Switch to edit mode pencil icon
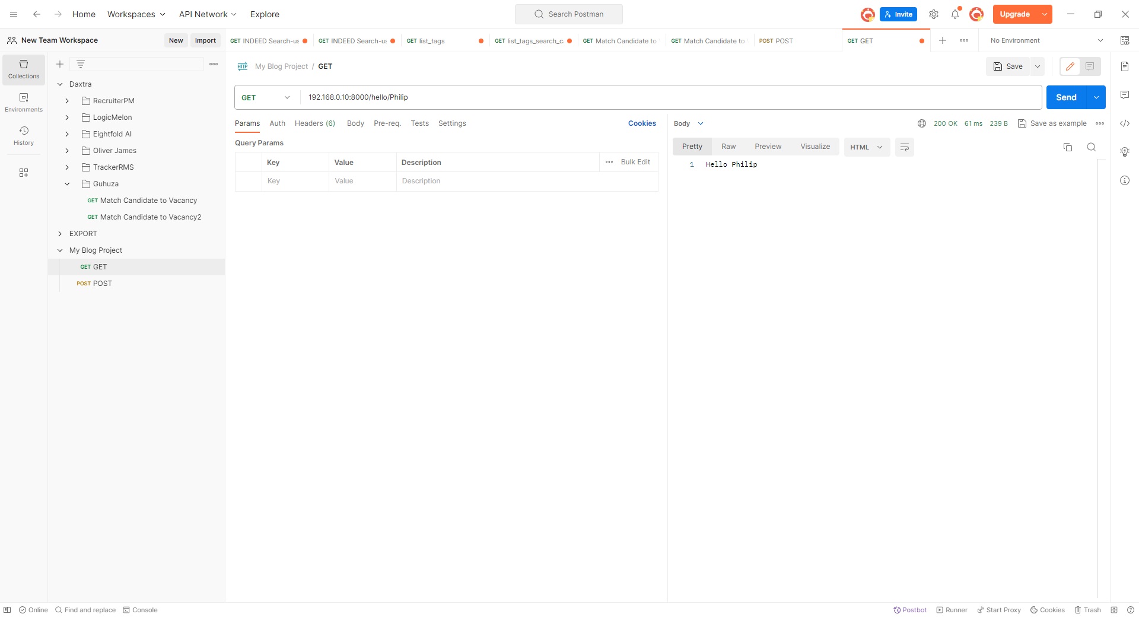This screenshot has width=1139, height=617. coord(1070,66)
